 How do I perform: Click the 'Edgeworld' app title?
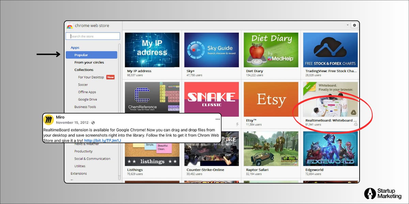tap(314, 170)
